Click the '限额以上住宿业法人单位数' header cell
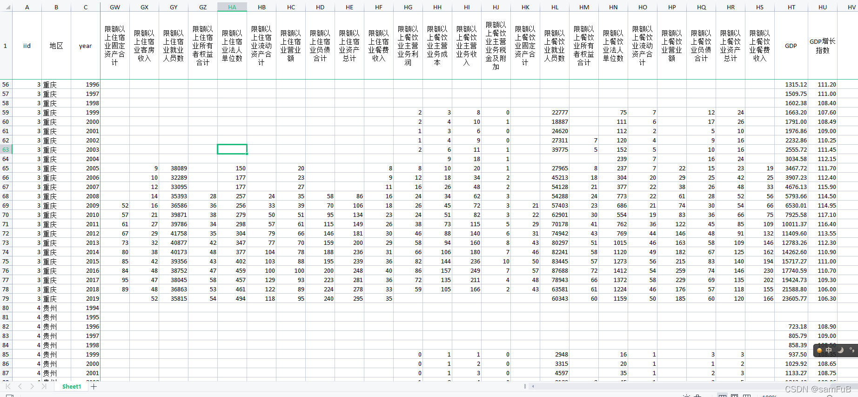858x397 pixels. (232, 46)
